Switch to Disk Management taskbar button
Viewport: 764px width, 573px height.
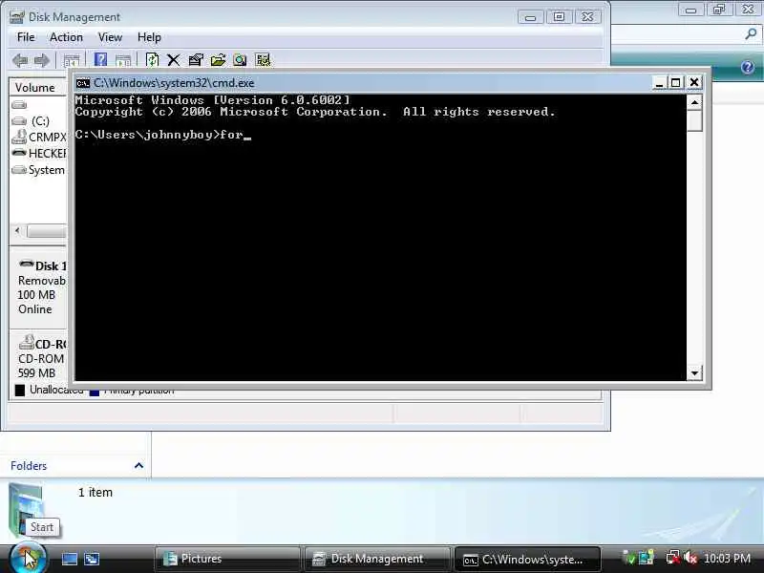click(377, 559)
